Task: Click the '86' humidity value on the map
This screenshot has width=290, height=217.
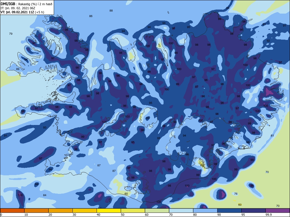Action: [90, 16]
